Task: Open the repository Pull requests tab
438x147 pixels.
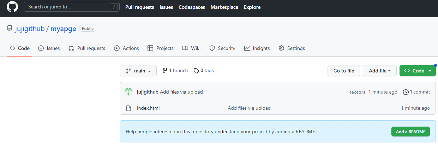Action: pyautogui.click(x=87, y=48)
